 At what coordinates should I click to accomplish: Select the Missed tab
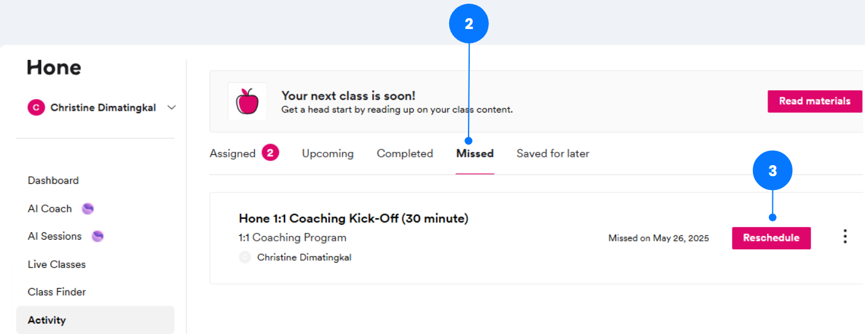coord(475,154)
